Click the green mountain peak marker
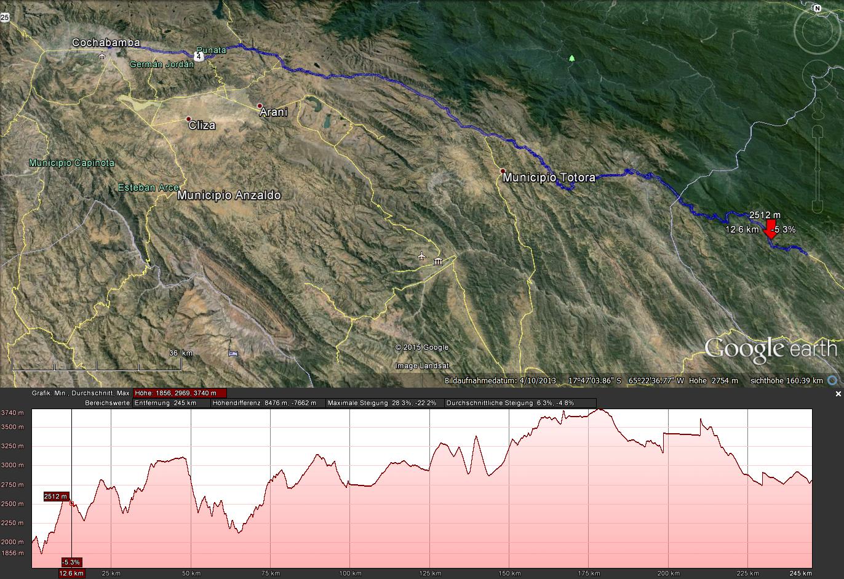 tap(572, 58)
